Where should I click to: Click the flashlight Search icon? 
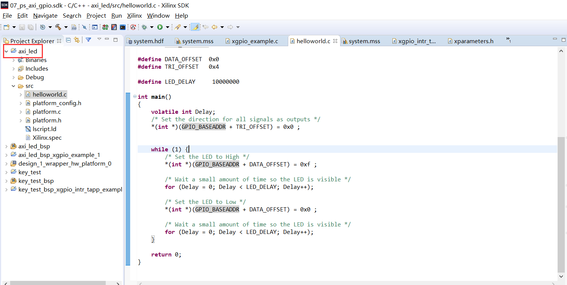tap(178, 27)
